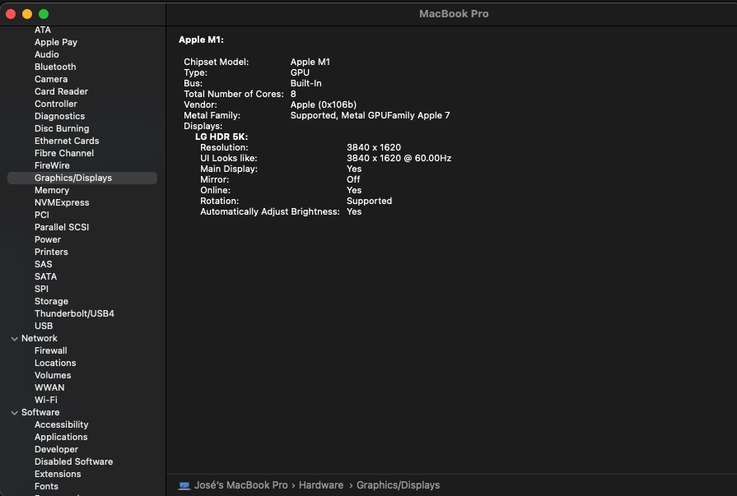
Task: Select Bluetooth in the sidebar
Action: click(x=55, y=67)
